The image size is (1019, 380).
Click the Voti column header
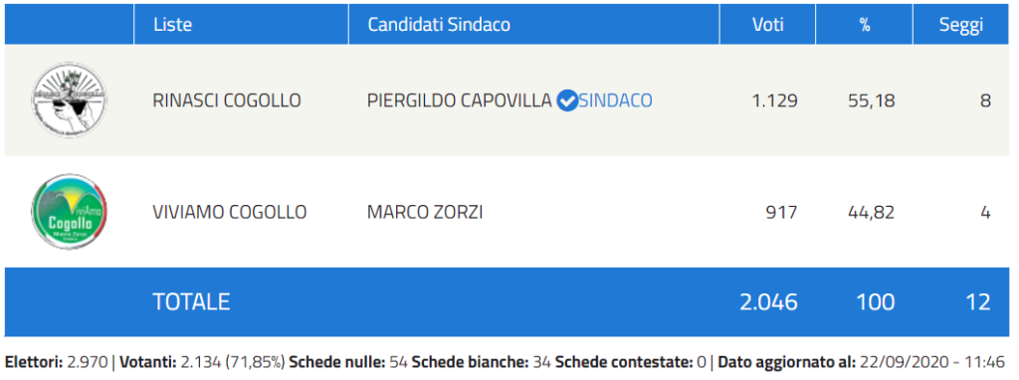pyautogui.click(x=767, y=25)
